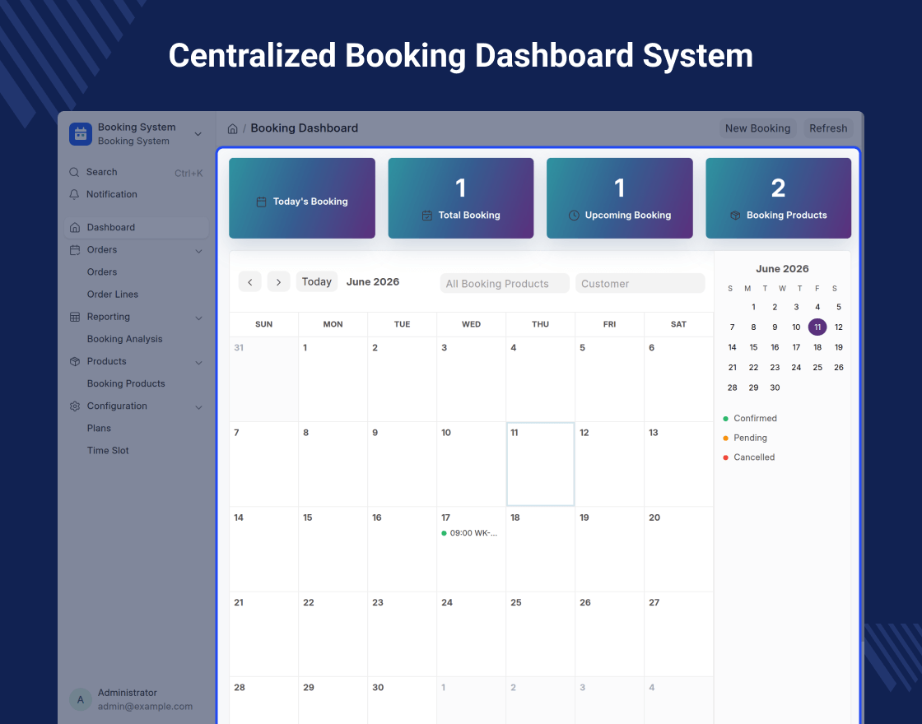Open the All Booking Products filter dropdown

pyautogui.click(x=505, y=283)
